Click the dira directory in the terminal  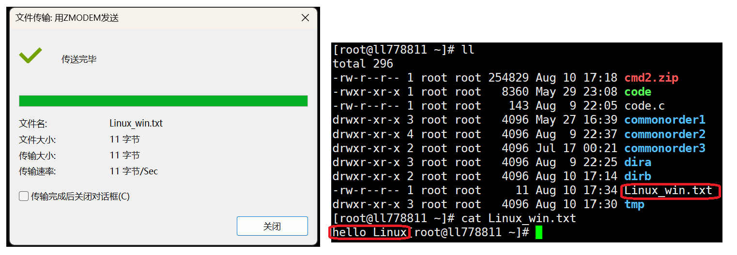tap(638, 162)
